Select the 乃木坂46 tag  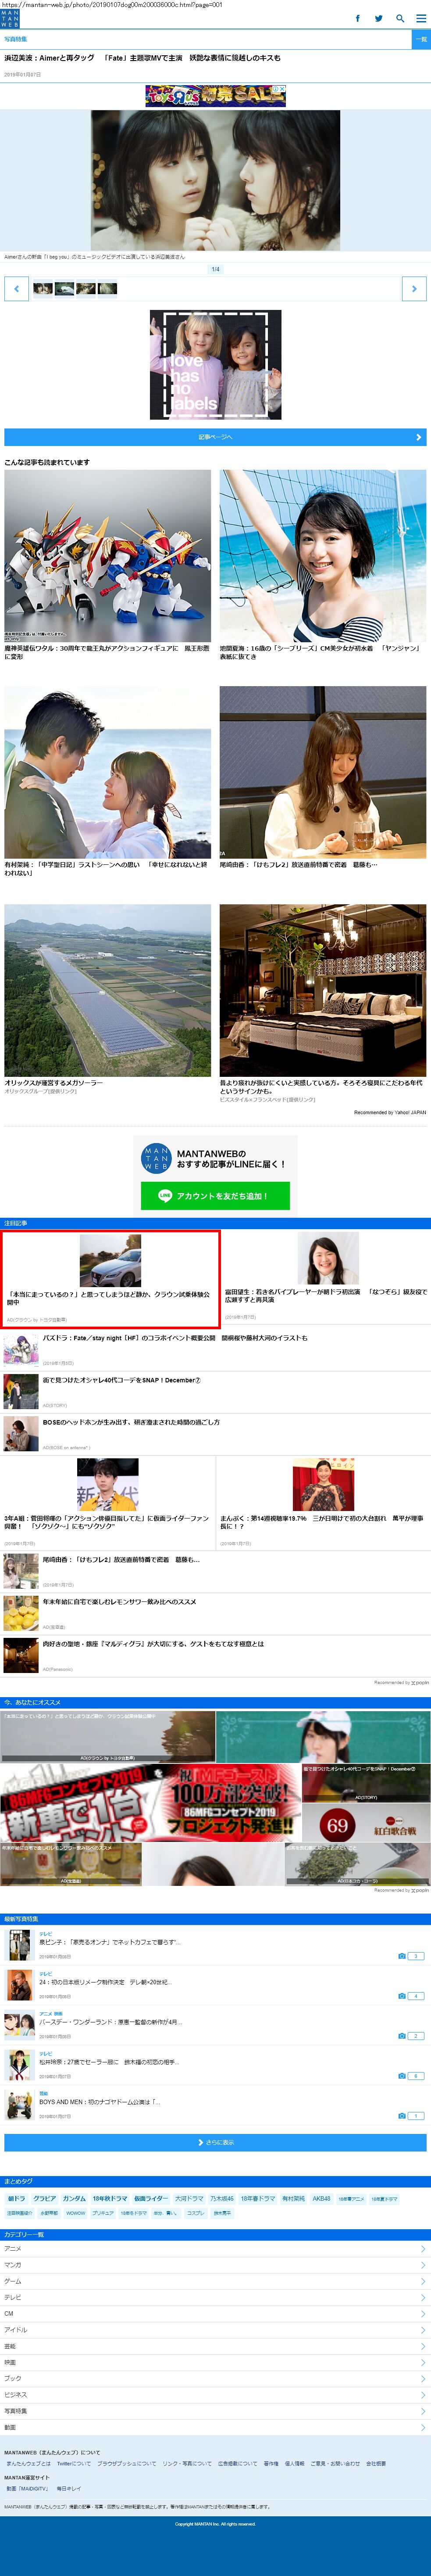tap(221, 2199)
